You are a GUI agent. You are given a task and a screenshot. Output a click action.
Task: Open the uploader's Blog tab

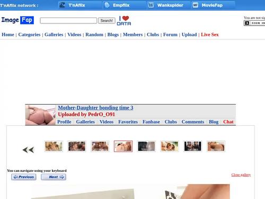coord(214,122)
